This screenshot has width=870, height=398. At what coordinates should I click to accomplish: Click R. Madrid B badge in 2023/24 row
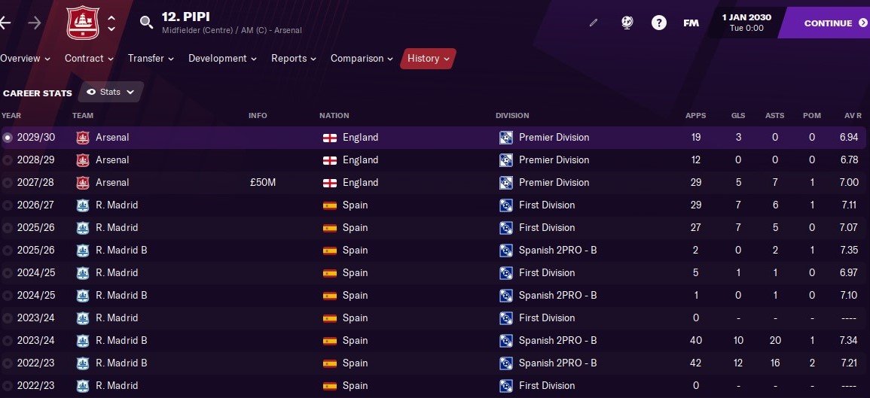coord(83,340)
